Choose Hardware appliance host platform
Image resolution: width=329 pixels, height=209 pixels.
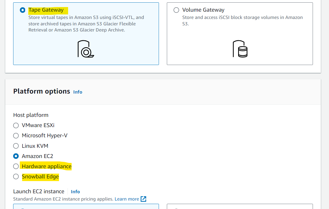pyautogui.click(x=16, y=166)
